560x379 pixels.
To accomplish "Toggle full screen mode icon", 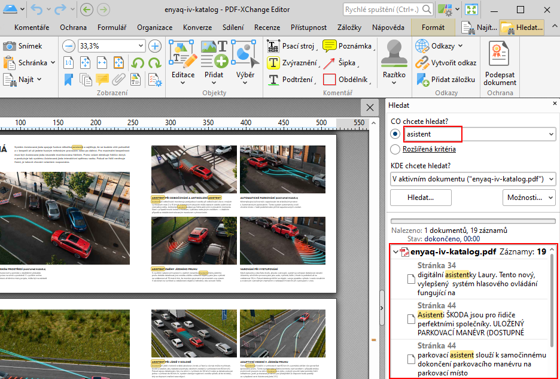I will point(471,10).
